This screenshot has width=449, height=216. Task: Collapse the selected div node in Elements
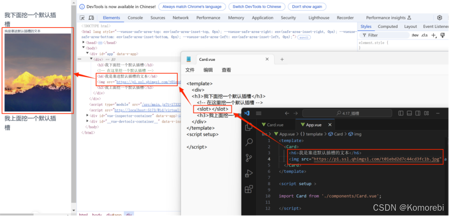pyautogui.click(x=91, y=59)
